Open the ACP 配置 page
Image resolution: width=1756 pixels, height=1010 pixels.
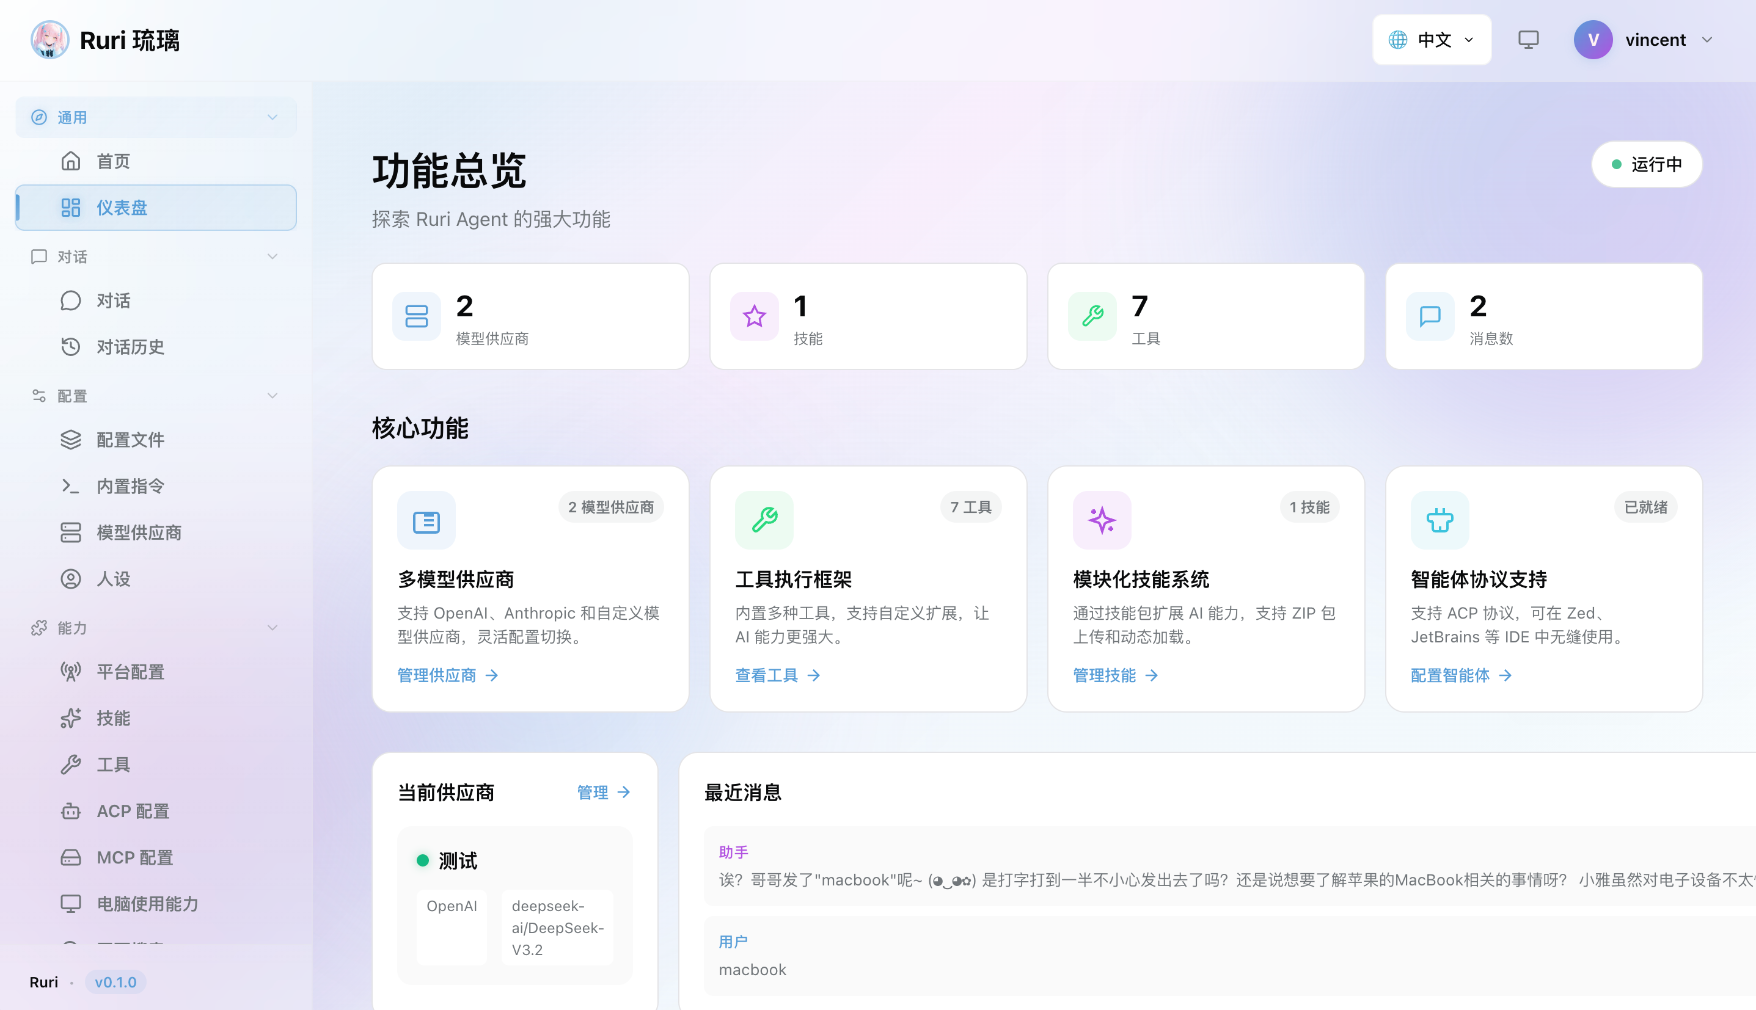[155, 810]
